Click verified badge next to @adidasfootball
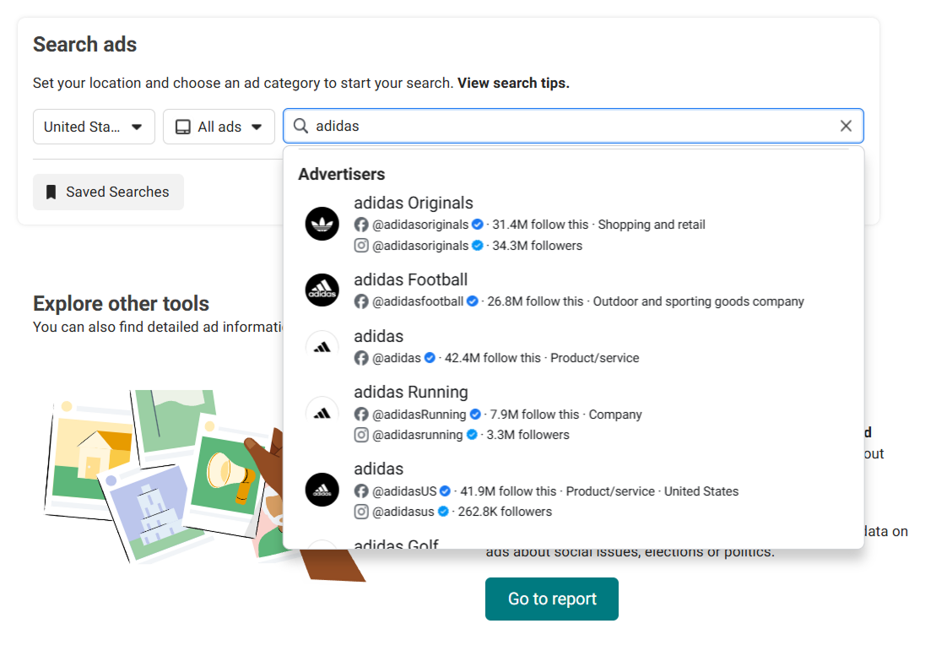 click(472, 301)
